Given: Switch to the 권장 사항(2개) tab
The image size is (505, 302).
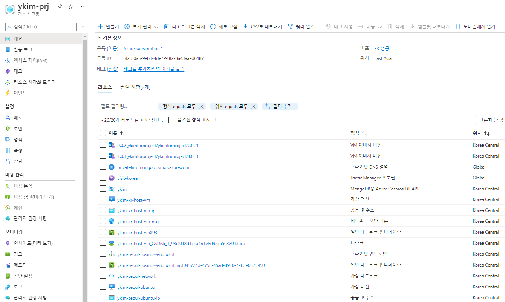Looking at the screenshot, I should pos(135,87).
